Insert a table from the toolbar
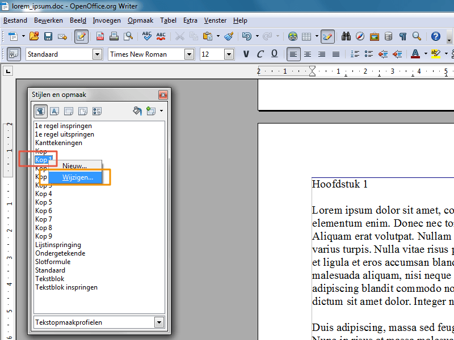454x340 pixels. tap(306, 36)
